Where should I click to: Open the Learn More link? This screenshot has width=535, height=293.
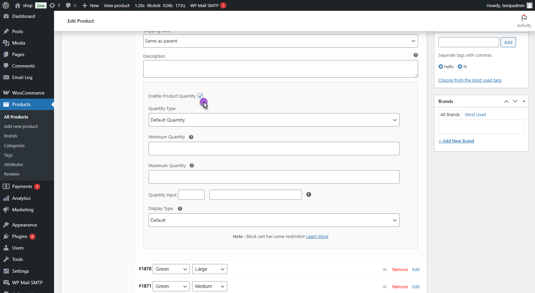(x=317, y=237)
